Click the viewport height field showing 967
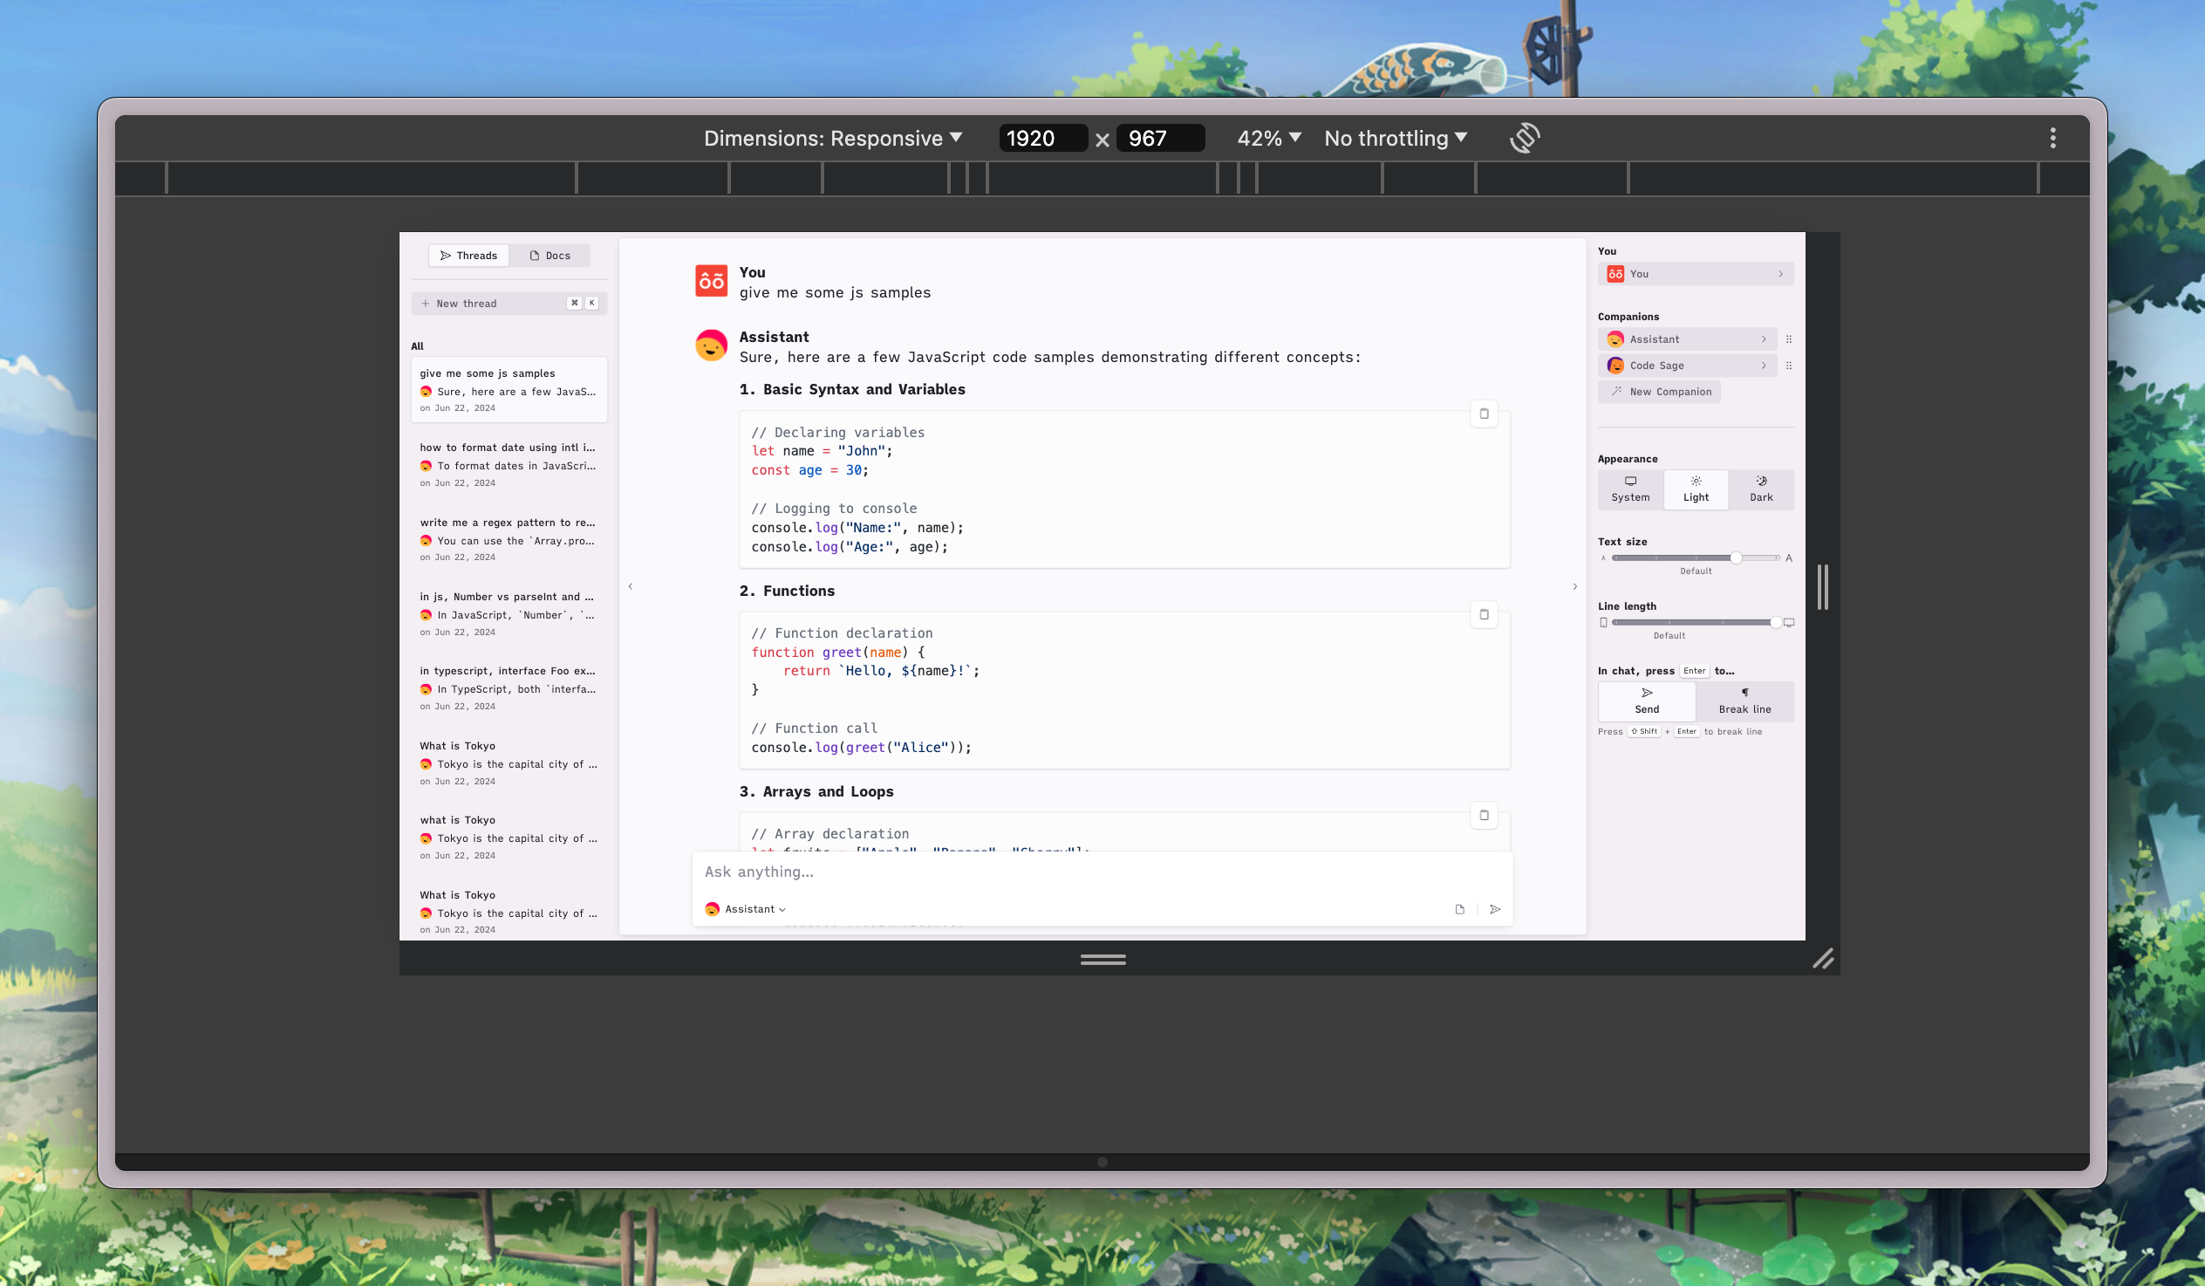Image resolution: width=2205 pixels, height=1286 pixels. pyautogui.click(x=1160, y=139)
